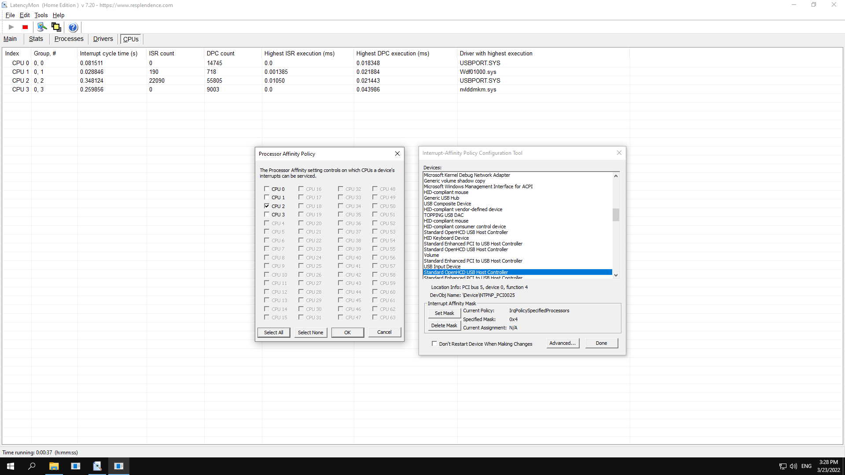
Task: Open the blue help question icon
Action: [x=73, y=27]
